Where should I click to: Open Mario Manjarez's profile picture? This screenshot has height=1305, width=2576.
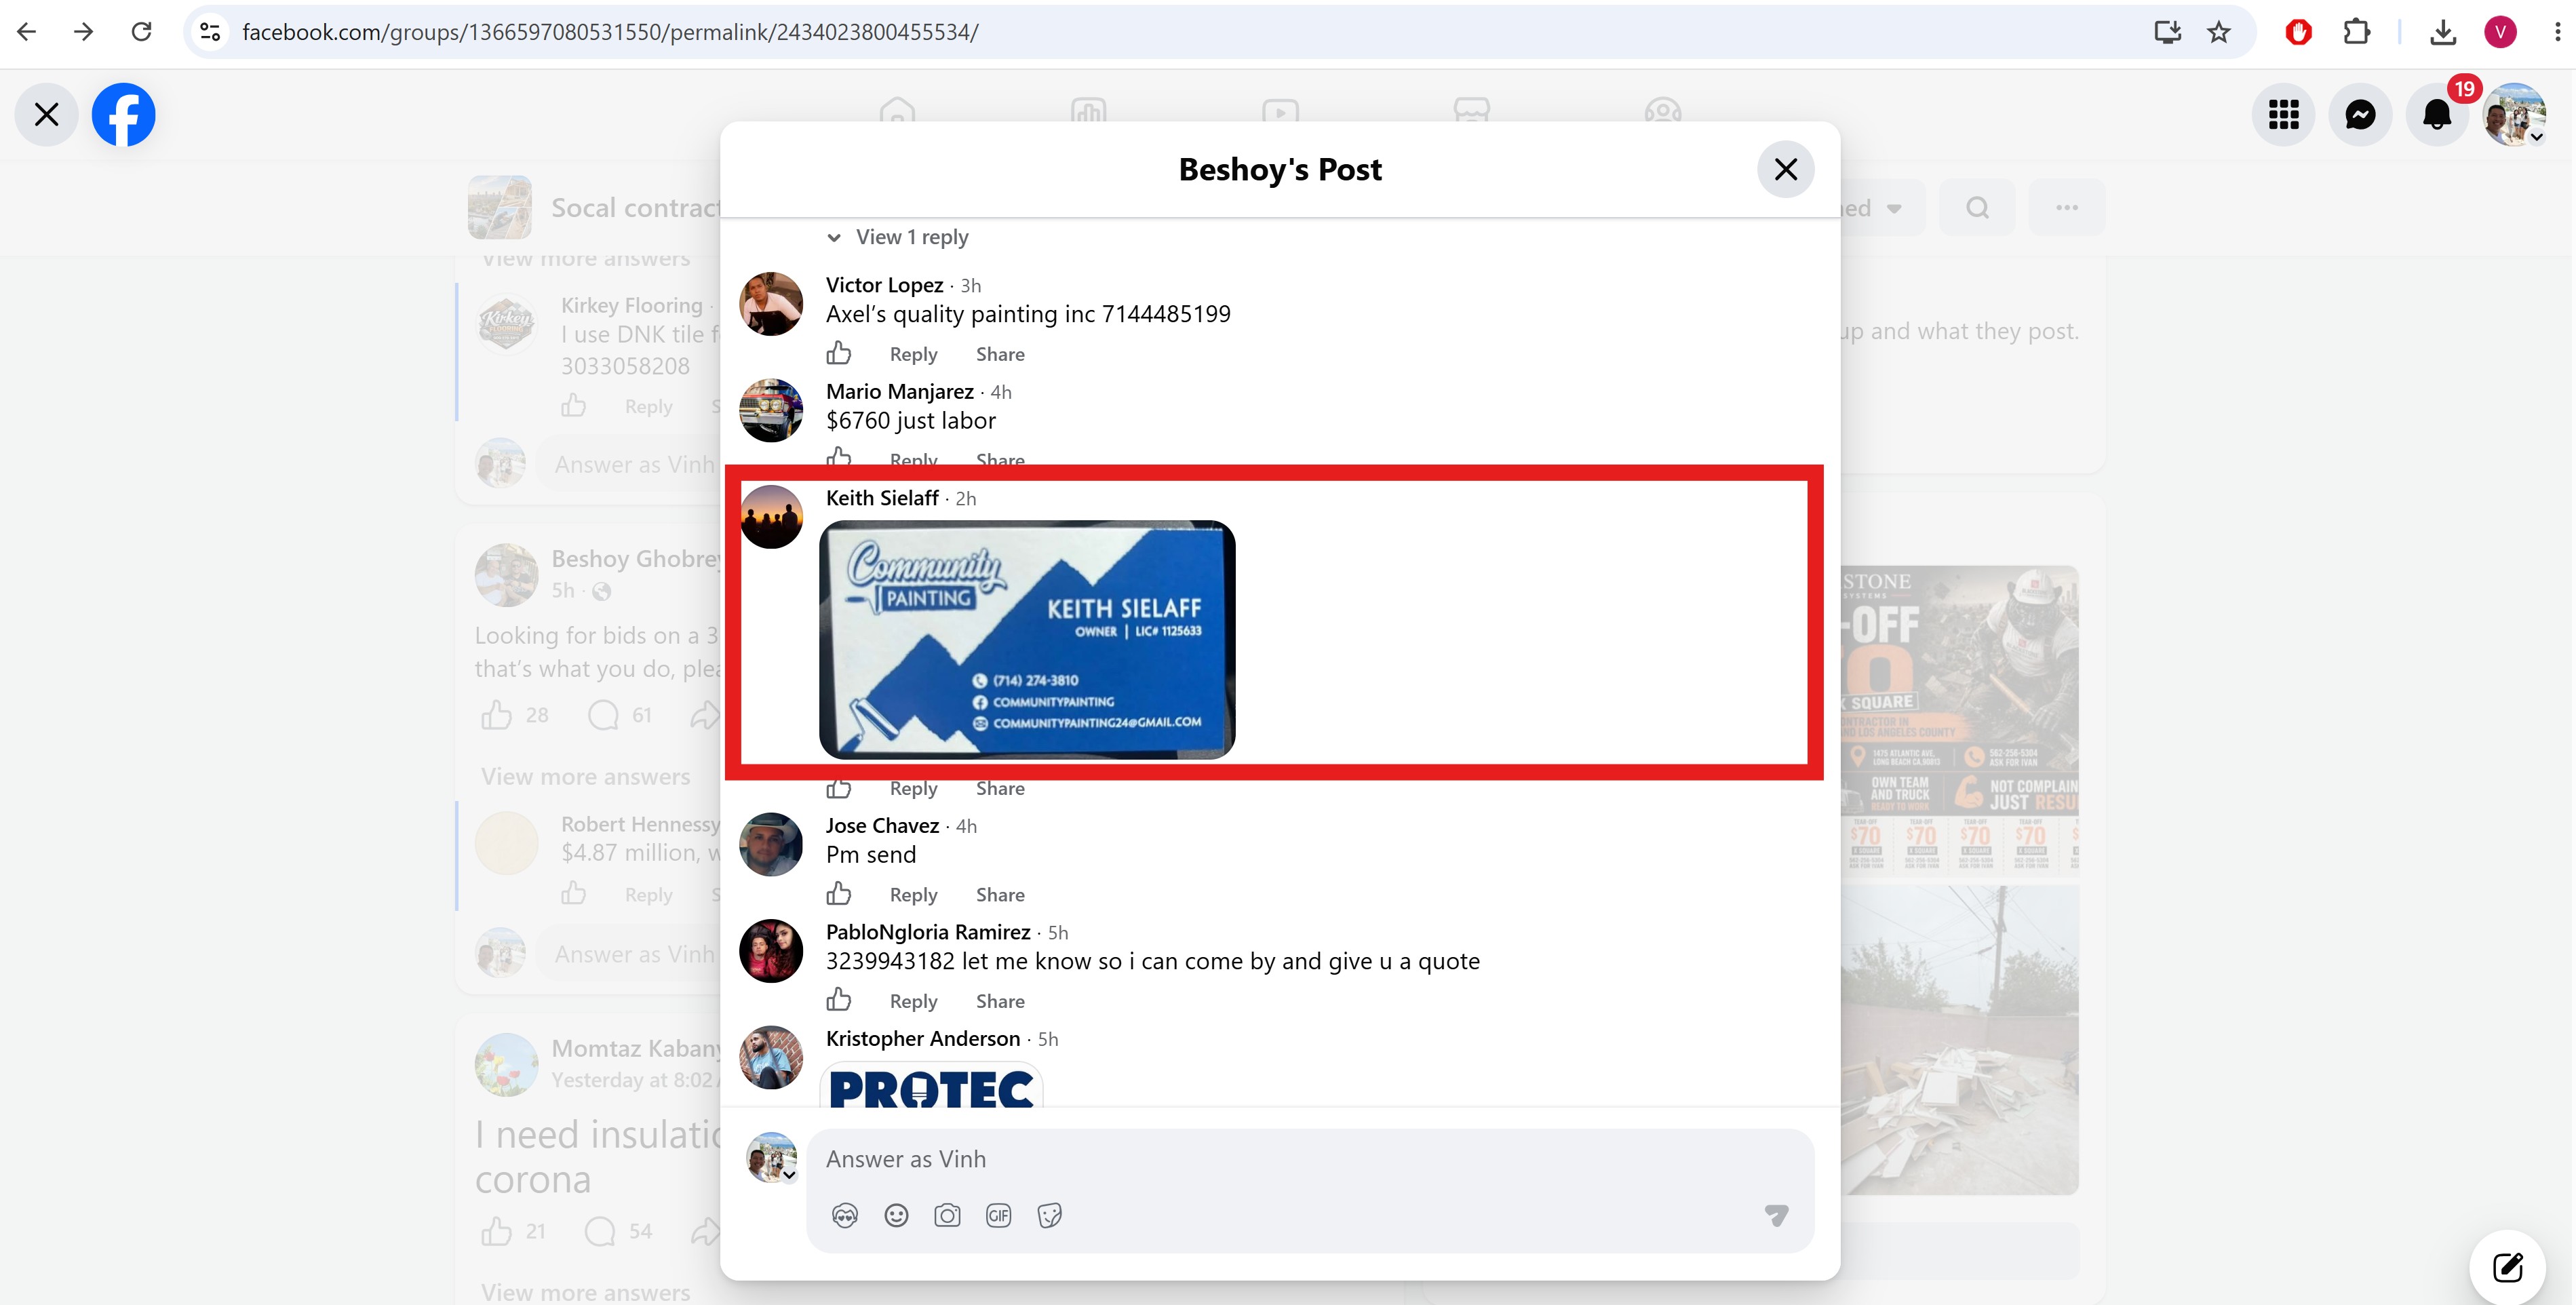pos(771,410)
